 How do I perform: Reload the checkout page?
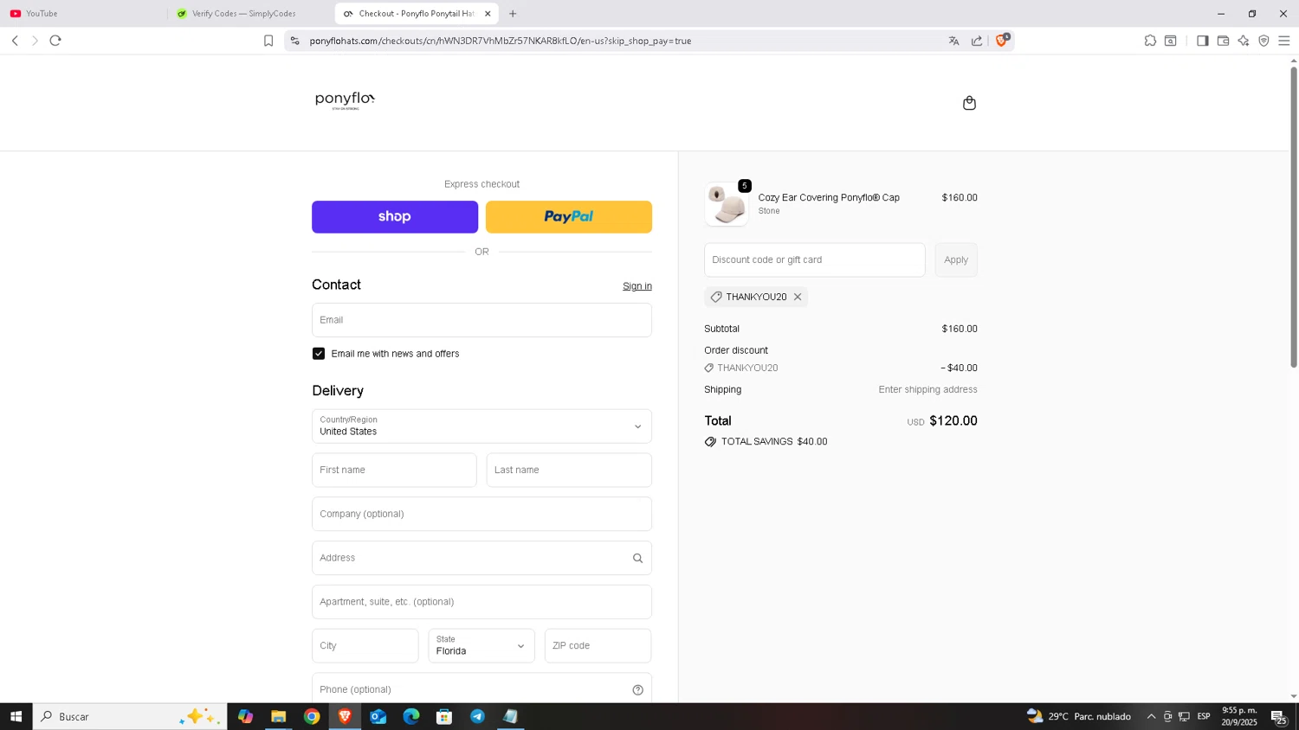coord(55,41)
